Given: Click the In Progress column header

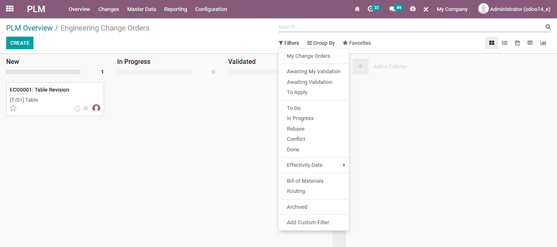Looking at the screenshot, I should click(x=134, y=62).
